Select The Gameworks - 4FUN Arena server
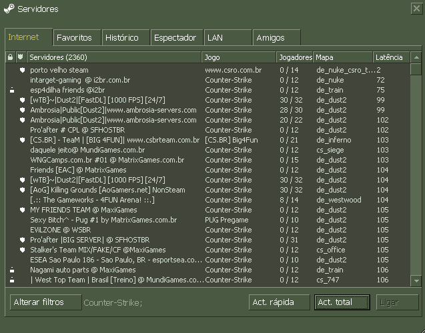Image resolution: width=425 pixels, height=333 pixels. pyautogui.click(x=207, y=200)
